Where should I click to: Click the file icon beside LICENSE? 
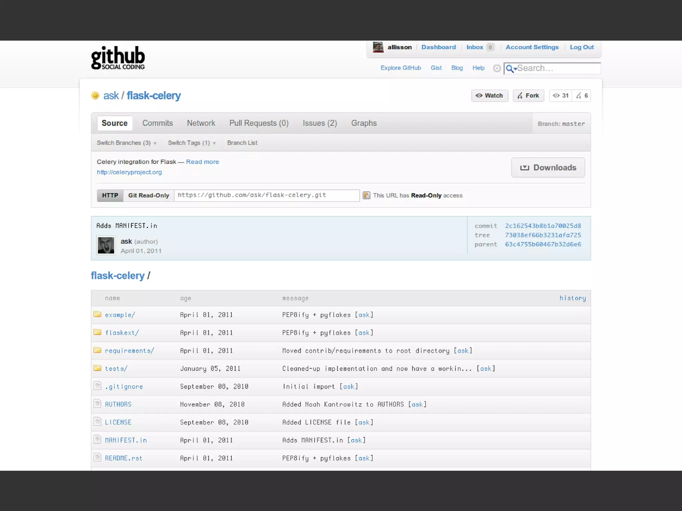(97, 422)
